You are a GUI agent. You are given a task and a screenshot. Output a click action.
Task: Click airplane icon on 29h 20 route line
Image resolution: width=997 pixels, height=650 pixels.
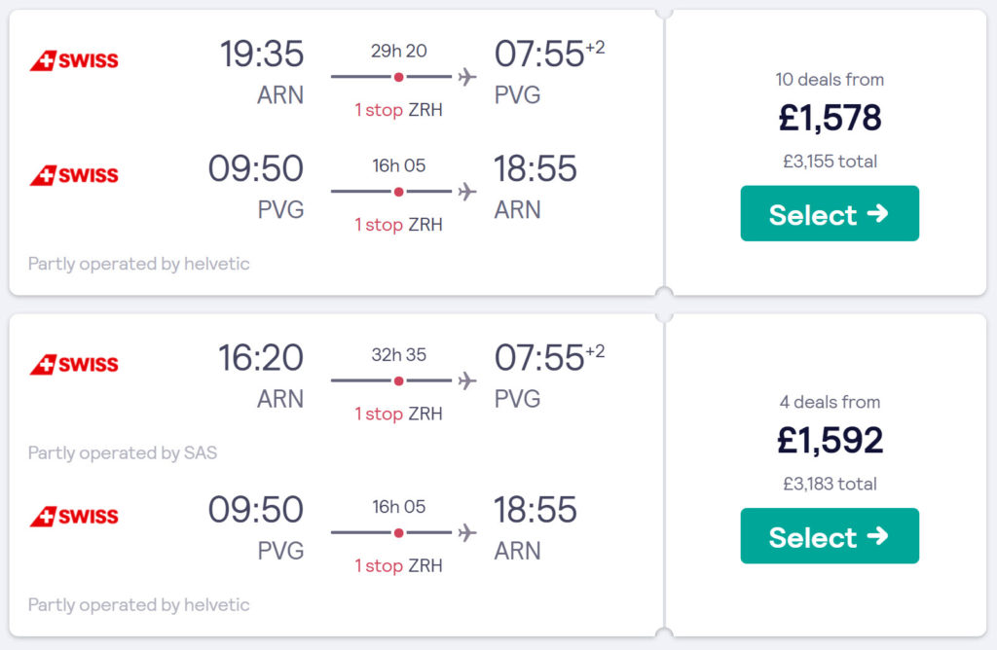467,77
